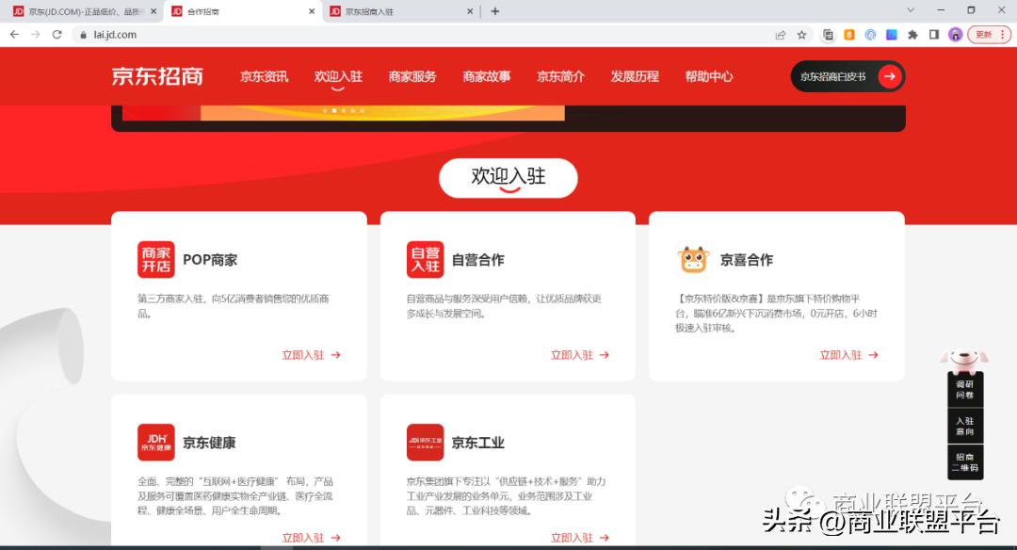Click the bookmark star in the address bar
Viewport: 1017px width, 550px height.
[801, 34]
